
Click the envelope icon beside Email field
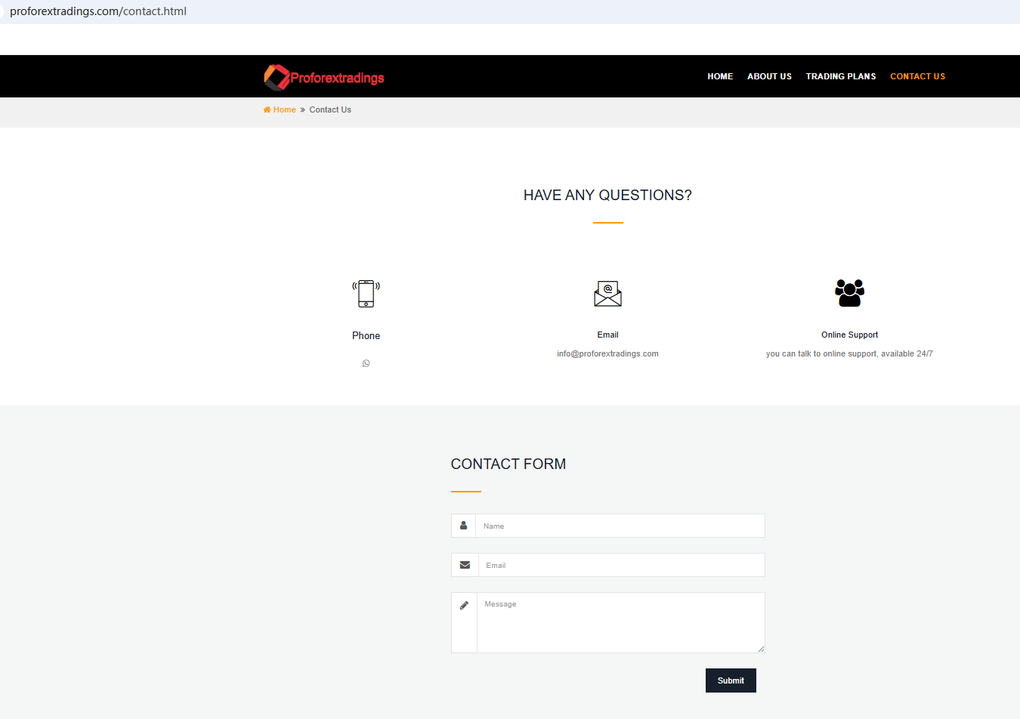coord(465,565)
